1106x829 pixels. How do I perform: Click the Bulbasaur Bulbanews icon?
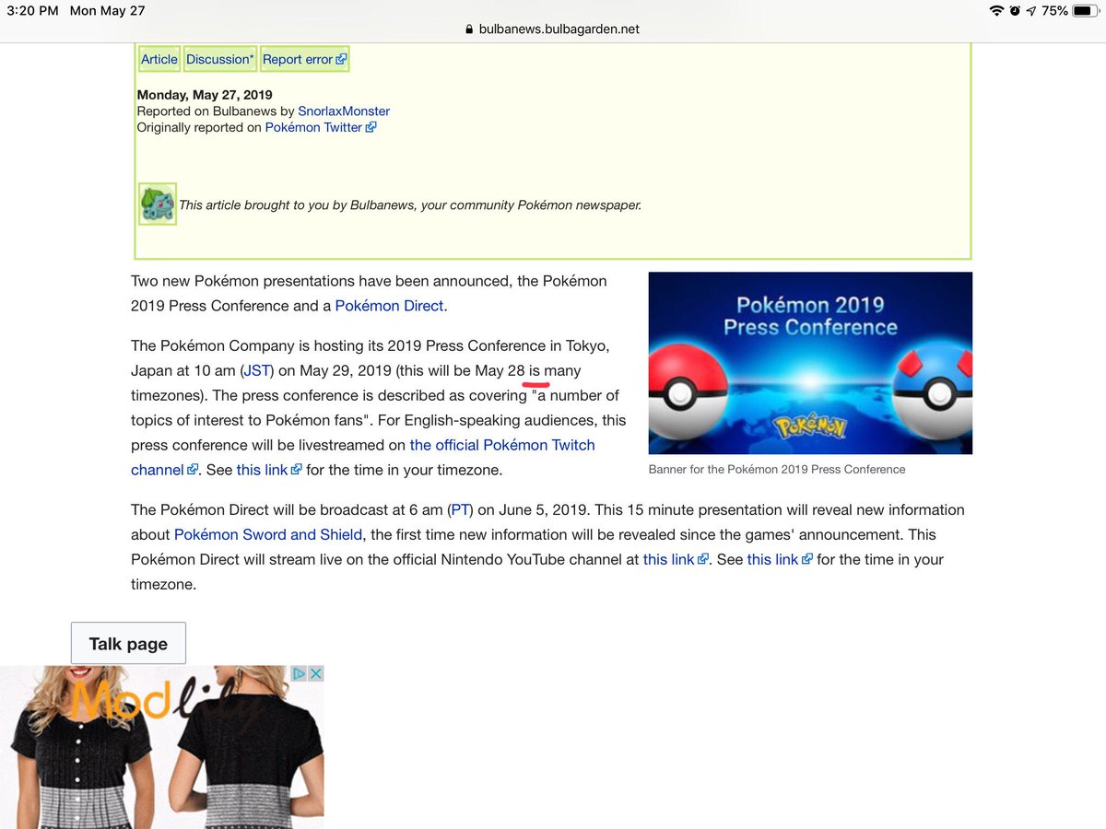[158, 204]
